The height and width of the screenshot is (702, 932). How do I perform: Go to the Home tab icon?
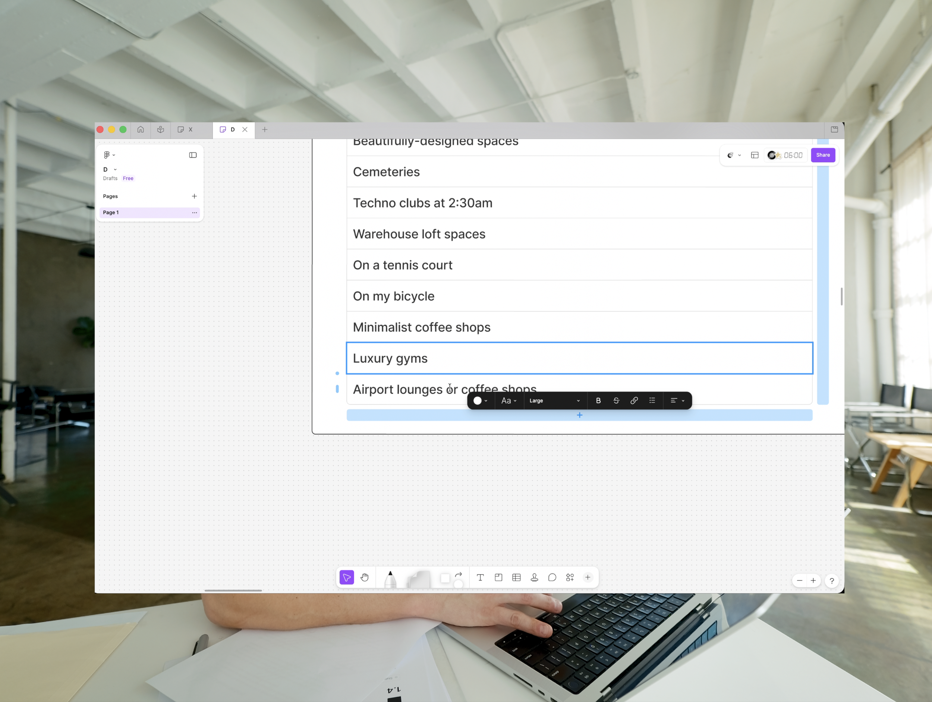[x=141, y=130]
